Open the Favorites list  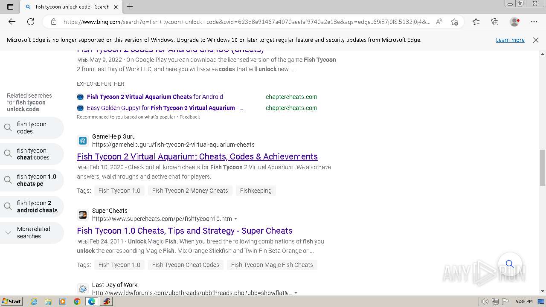tap(476, 22)
